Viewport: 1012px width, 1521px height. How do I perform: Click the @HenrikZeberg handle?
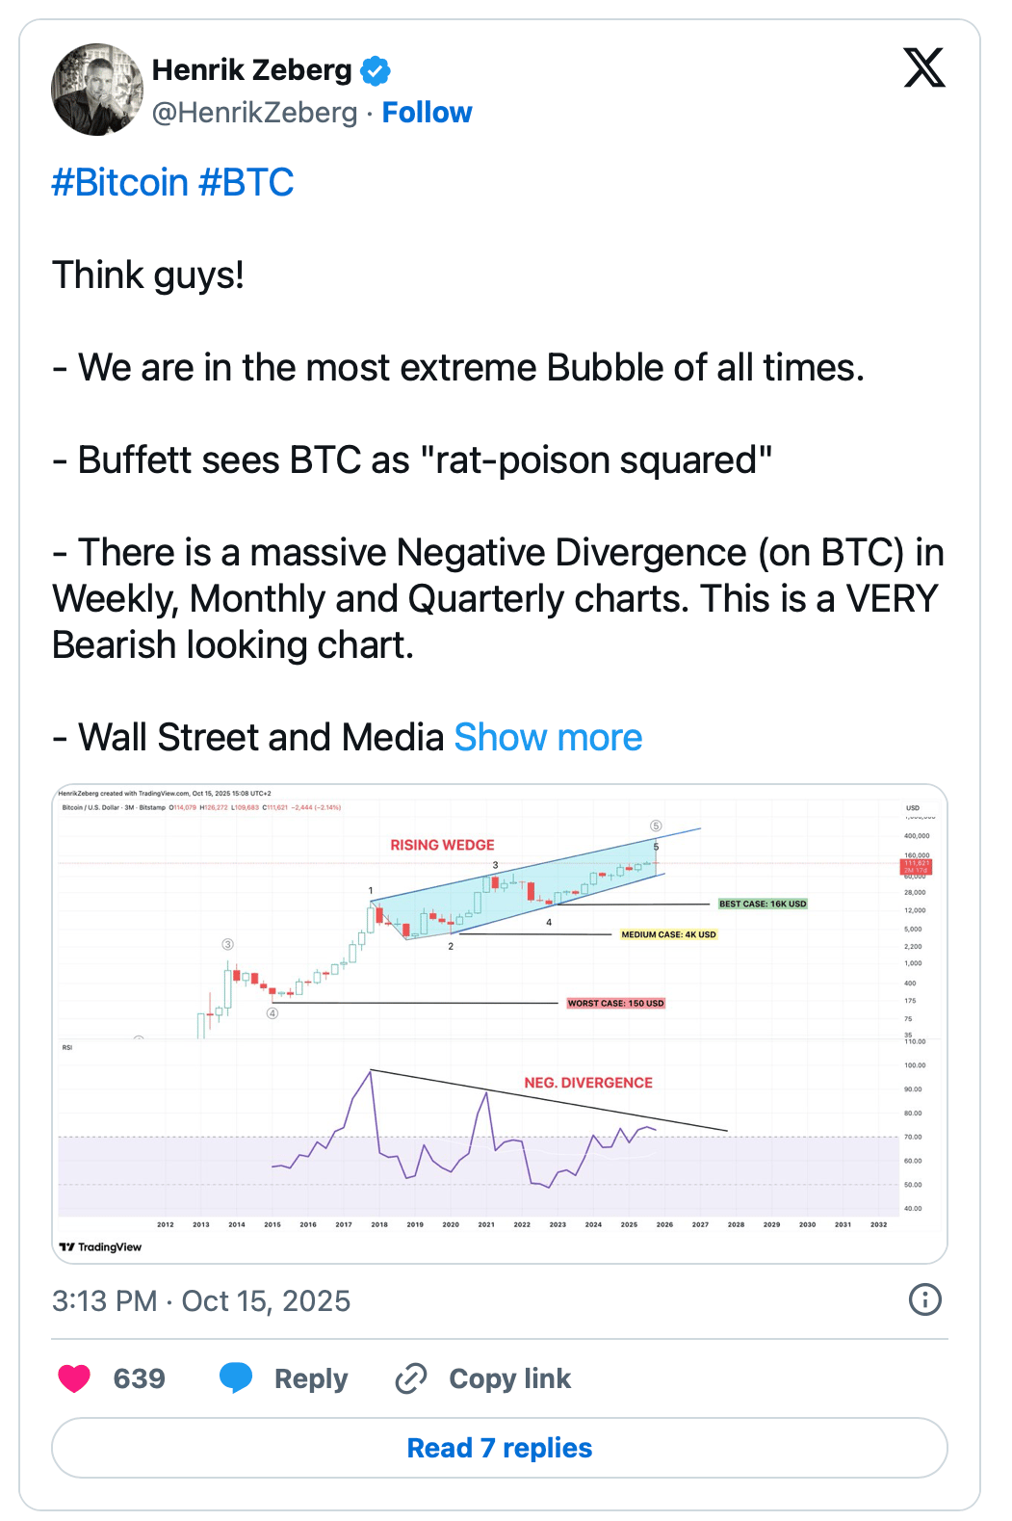click(254, 113)
